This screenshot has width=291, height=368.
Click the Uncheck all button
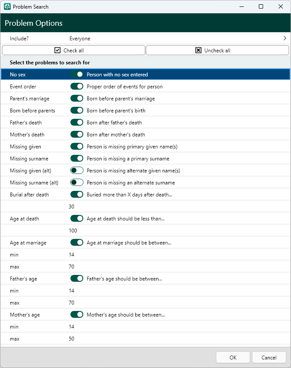pyautogui.click(x=217, y=50)
